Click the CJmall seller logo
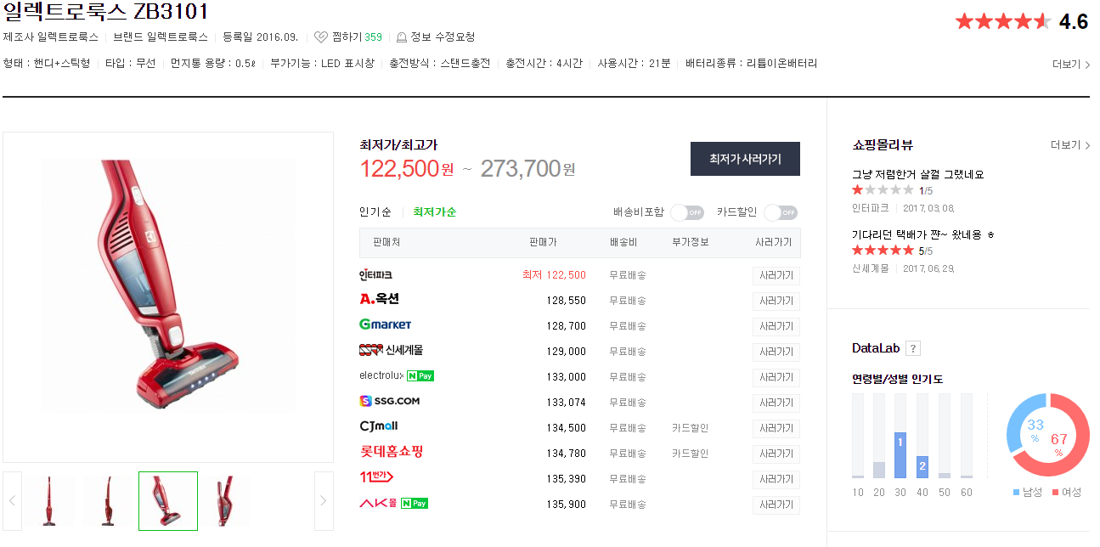 379,427
